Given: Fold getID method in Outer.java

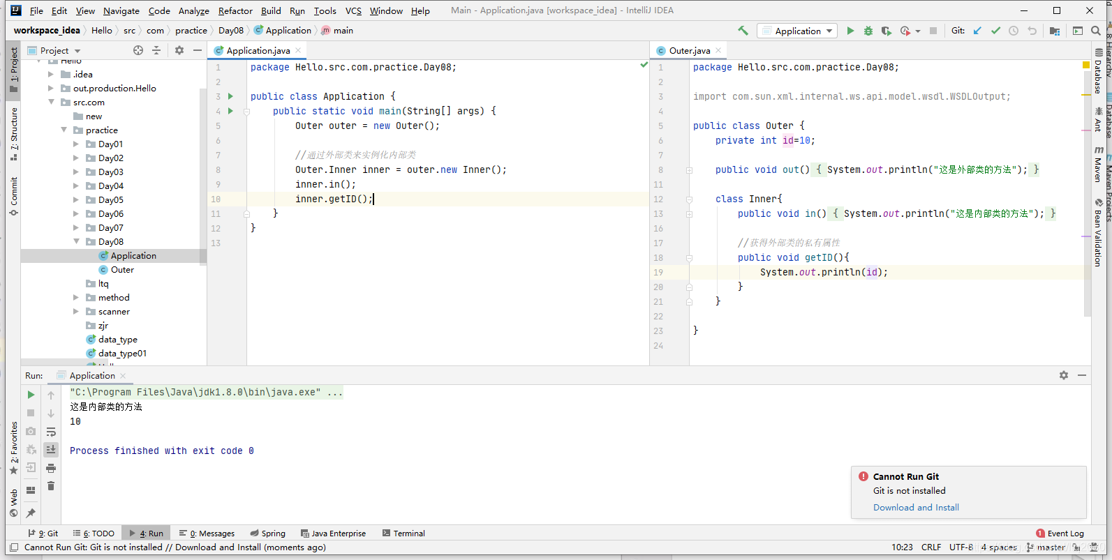Looking at the screenshot, I should point(689,257).
